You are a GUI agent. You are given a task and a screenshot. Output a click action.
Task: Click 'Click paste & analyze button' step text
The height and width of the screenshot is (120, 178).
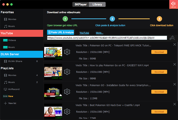coord(110,25)
